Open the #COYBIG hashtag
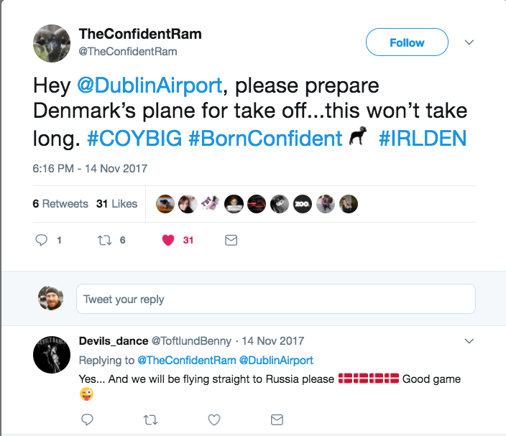Screen dimensions: 506x436 click(x=134, y=139)
